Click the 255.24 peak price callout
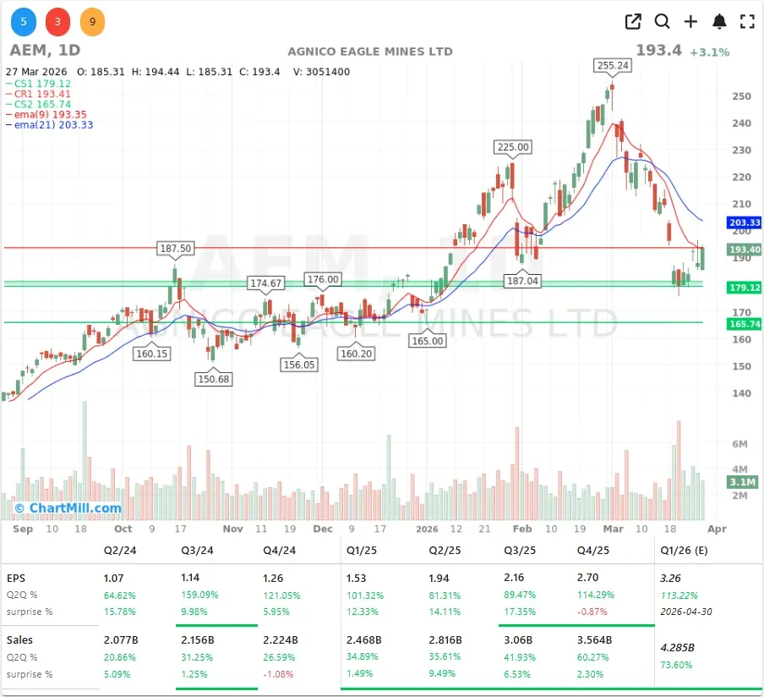The height and width of the screenshot is (697, 764). coord(613,64)
